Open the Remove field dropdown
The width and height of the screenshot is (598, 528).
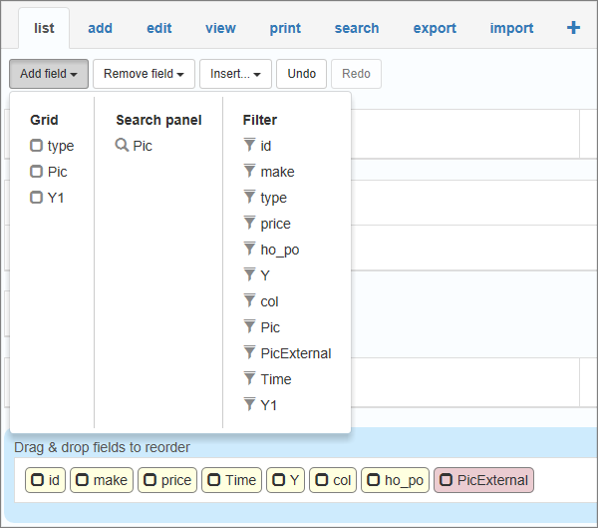coord(144,74)
